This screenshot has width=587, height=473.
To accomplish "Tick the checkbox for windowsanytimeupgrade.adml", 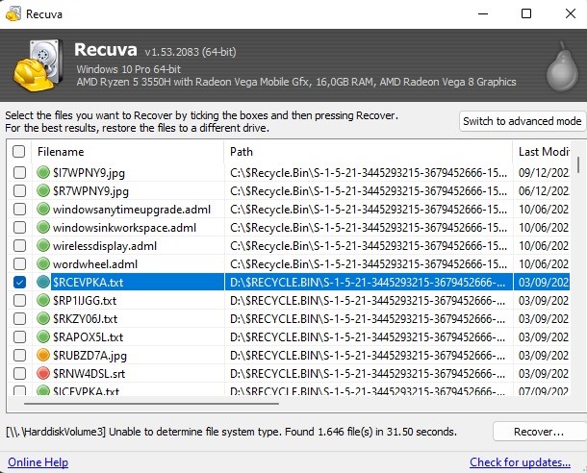I will (19, 209).
